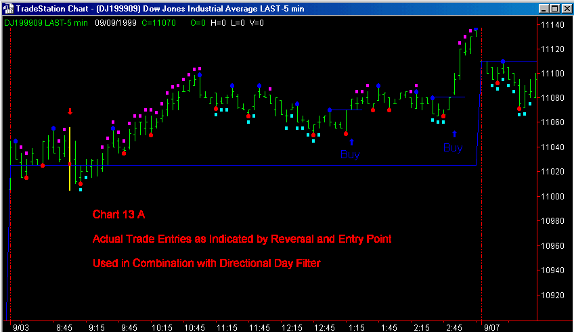Image resolution: width=574 pixels, height=332 pixels.
Task: Click the 9/07 date label on time axis
Action: (492, 328)
